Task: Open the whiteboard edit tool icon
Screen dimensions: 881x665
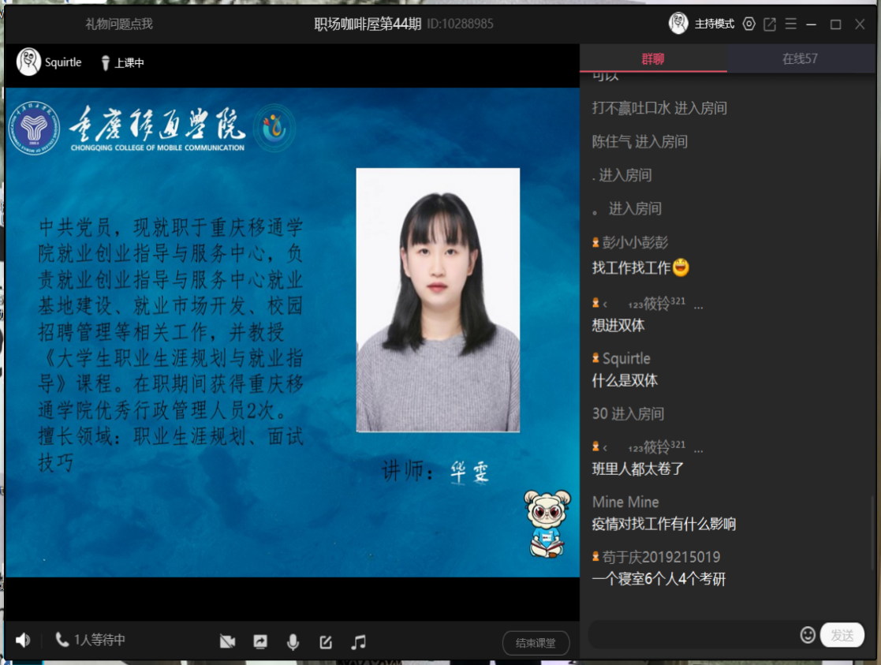Action: pos(326,642)
